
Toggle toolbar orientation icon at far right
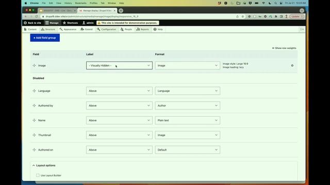click(302, 29)
